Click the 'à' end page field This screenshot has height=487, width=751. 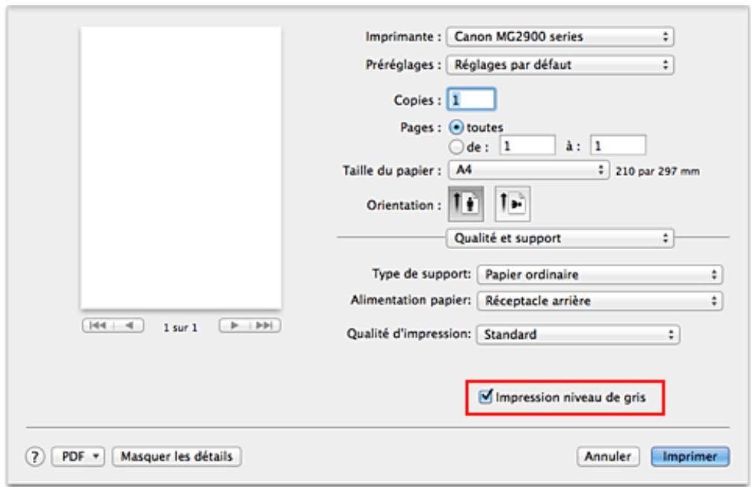pyautogui.click(x=618, y=146)
